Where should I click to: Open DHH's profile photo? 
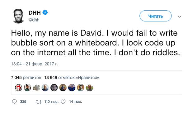(19, 16)
